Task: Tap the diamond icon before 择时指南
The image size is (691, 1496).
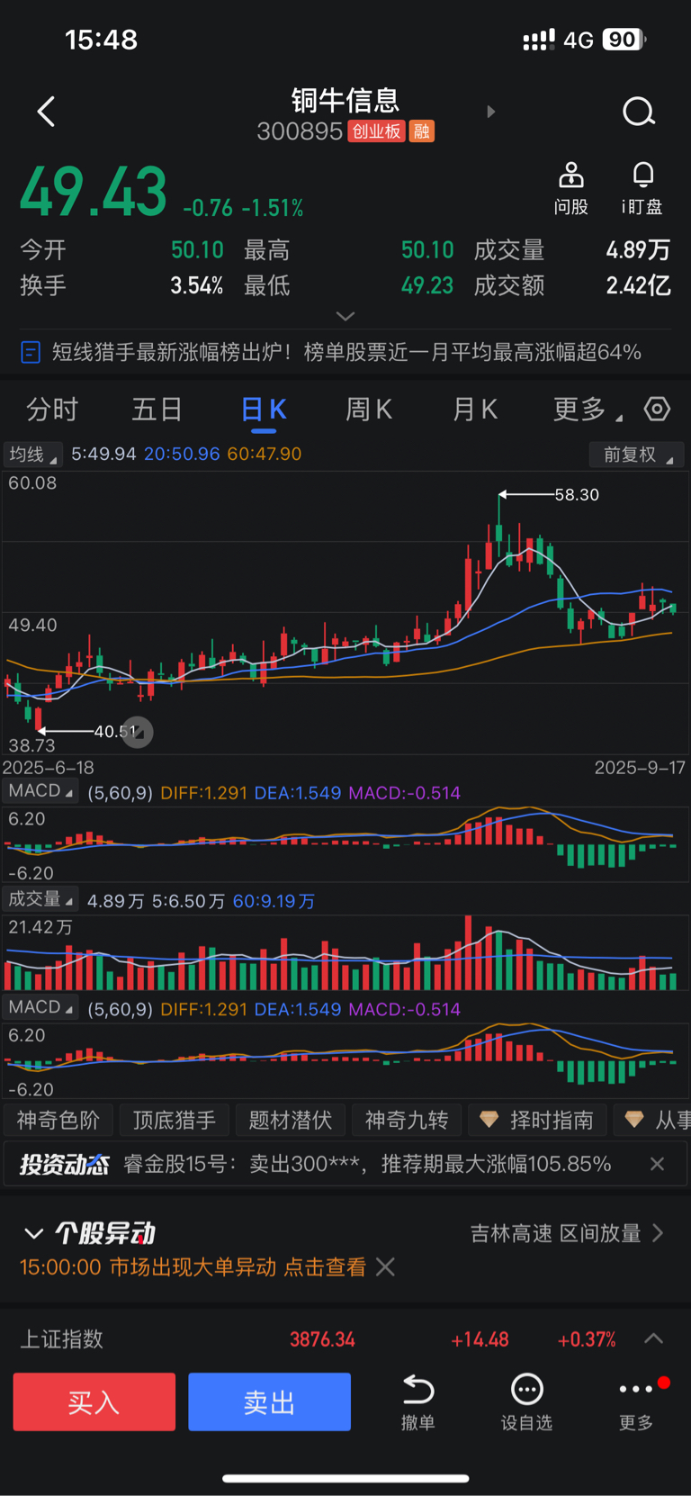Action: [489, 1120]
